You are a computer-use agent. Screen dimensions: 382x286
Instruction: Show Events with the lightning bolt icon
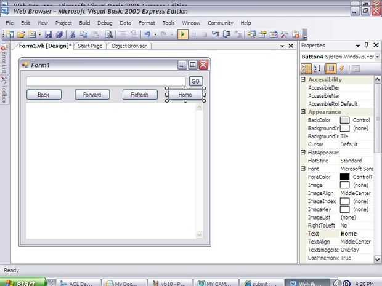342,69
